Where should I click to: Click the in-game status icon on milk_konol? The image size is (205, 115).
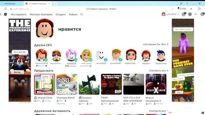click(x=91, y=60)
